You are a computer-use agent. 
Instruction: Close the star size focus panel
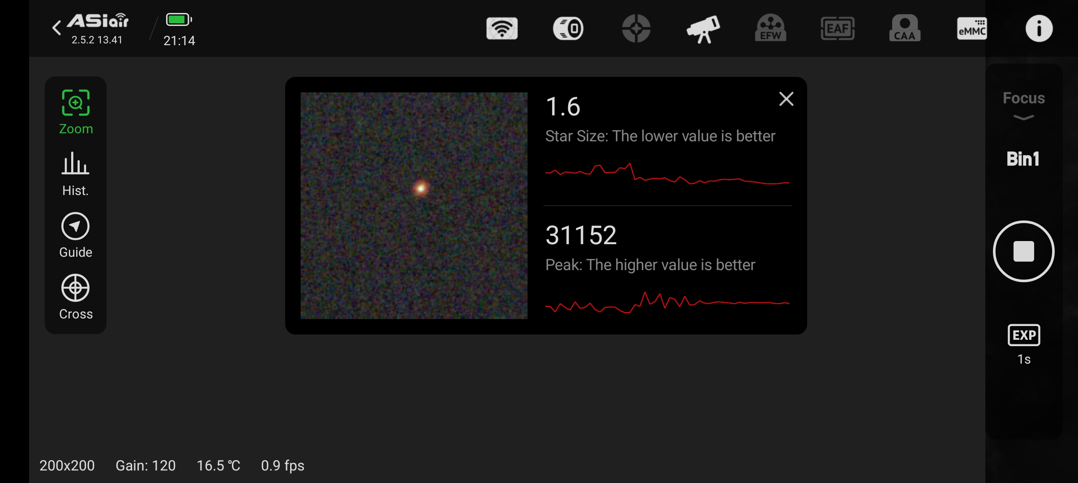click(786, 99)
